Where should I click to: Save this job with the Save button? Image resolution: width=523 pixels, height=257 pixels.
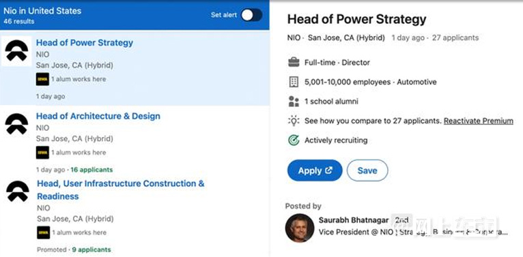click(x=367, y=170)
